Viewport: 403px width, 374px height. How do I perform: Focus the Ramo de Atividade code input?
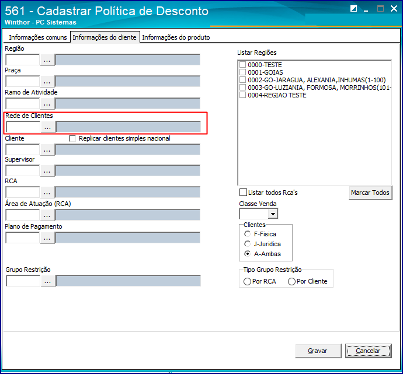[23, 103]
